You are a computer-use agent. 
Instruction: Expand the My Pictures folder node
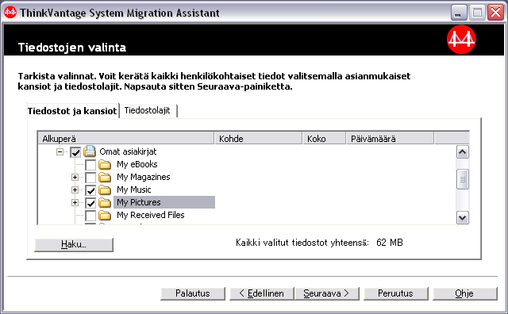[x=75, y=203]
